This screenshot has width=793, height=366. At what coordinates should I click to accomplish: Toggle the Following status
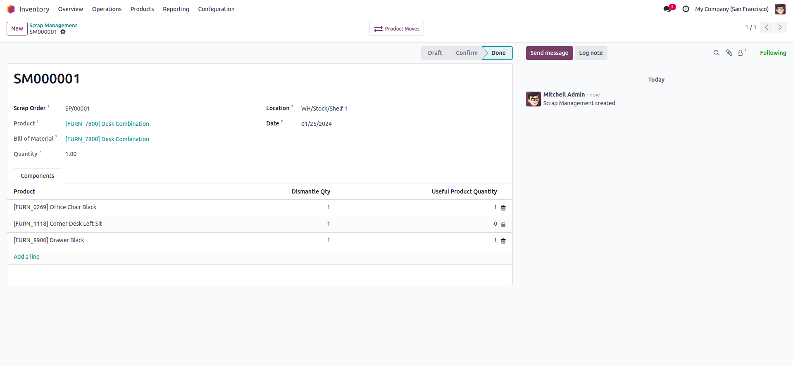click(x=773, y=53)
